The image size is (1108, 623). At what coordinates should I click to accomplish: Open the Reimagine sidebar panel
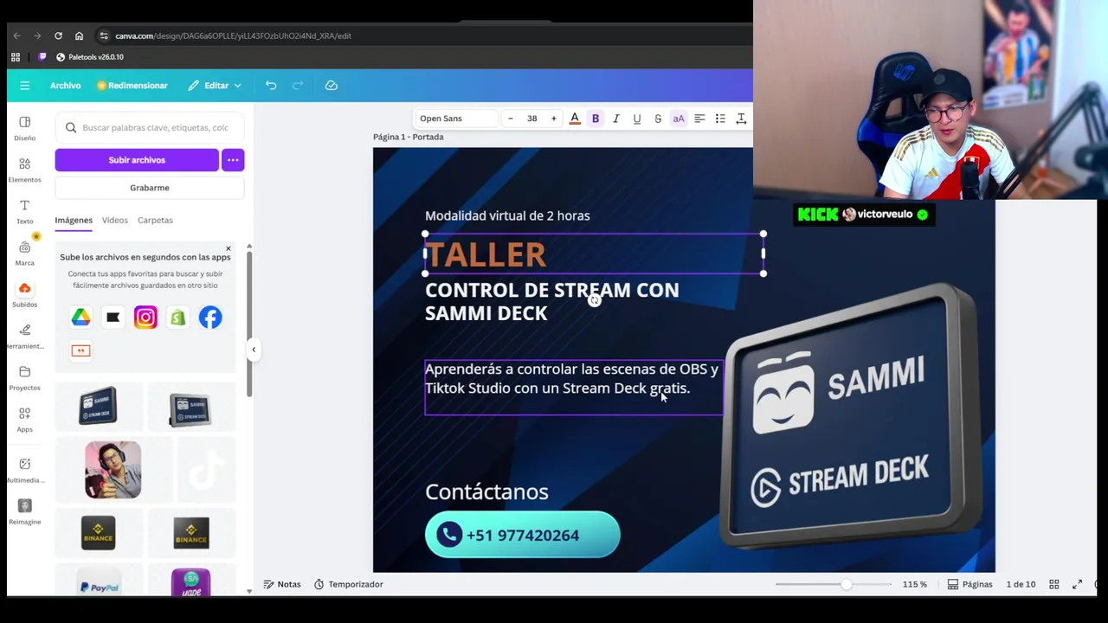pos(24,511)
